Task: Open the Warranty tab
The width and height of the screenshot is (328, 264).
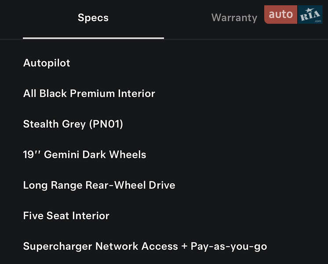Action: 234,18
